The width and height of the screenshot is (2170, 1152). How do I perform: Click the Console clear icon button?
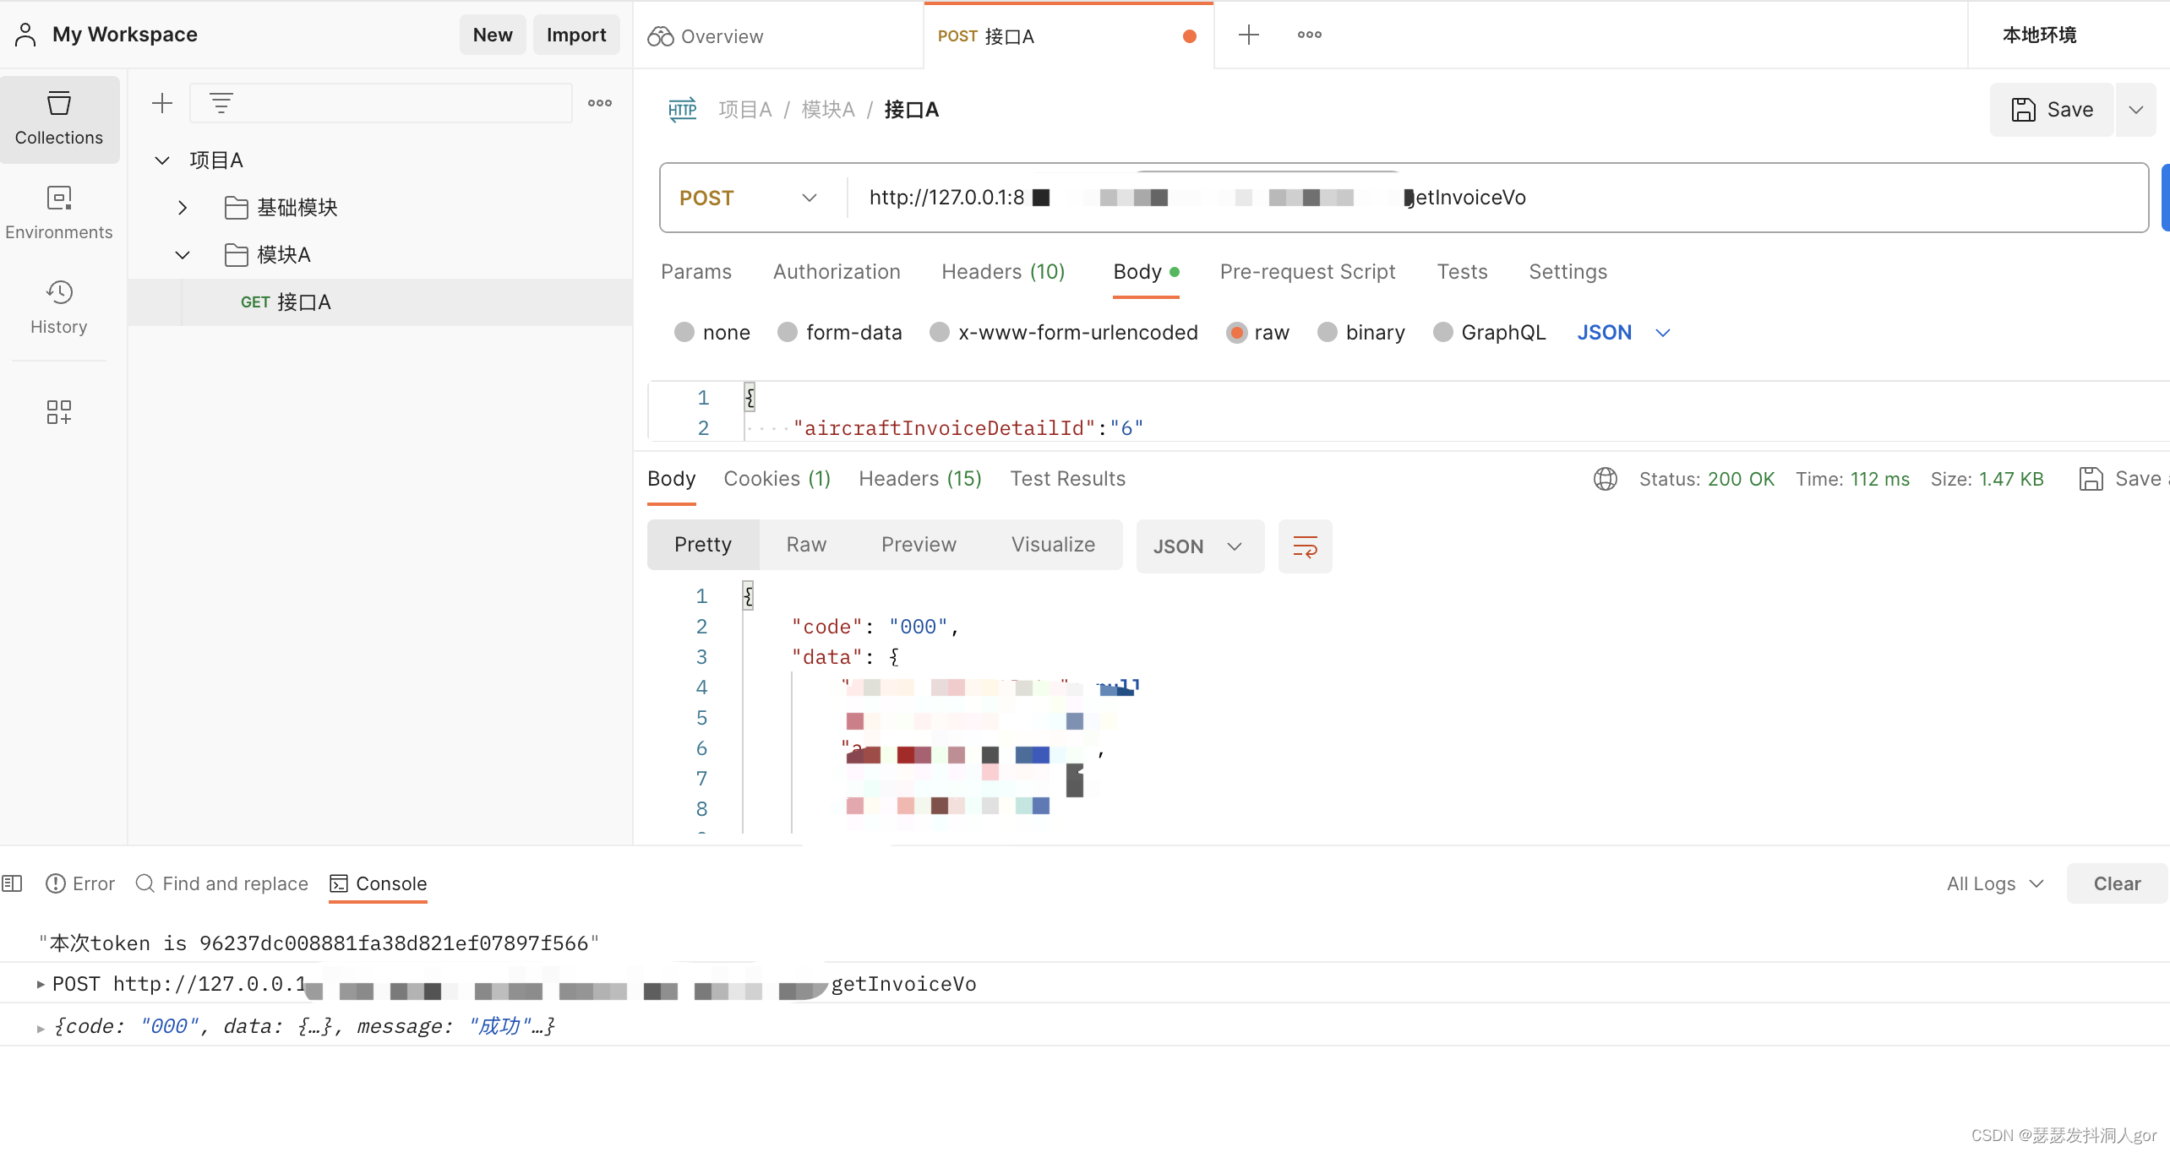tap(2115, 883)
